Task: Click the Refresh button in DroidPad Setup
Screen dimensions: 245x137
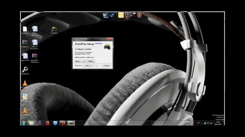Action: [x=91, y=61]
